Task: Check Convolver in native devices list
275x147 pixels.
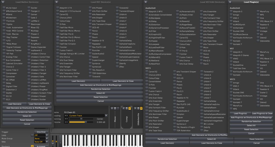Action: click(4, 77)
